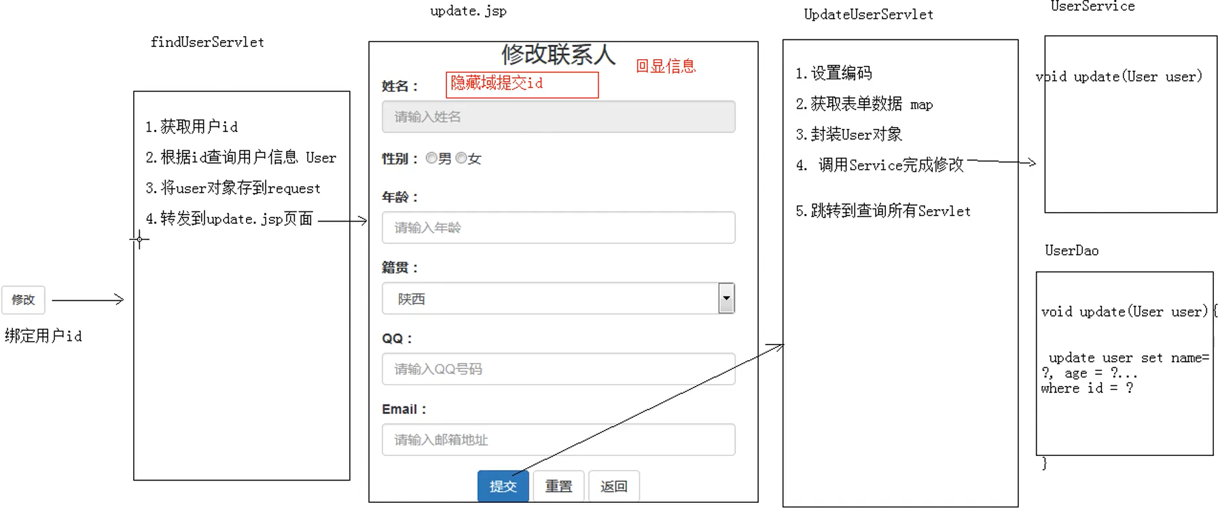Click the 请输入QQ号码 input field

click(558, 369)
